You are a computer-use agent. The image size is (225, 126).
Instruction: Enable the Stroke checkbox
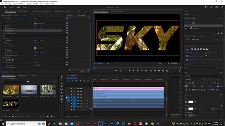pos(186,109)
